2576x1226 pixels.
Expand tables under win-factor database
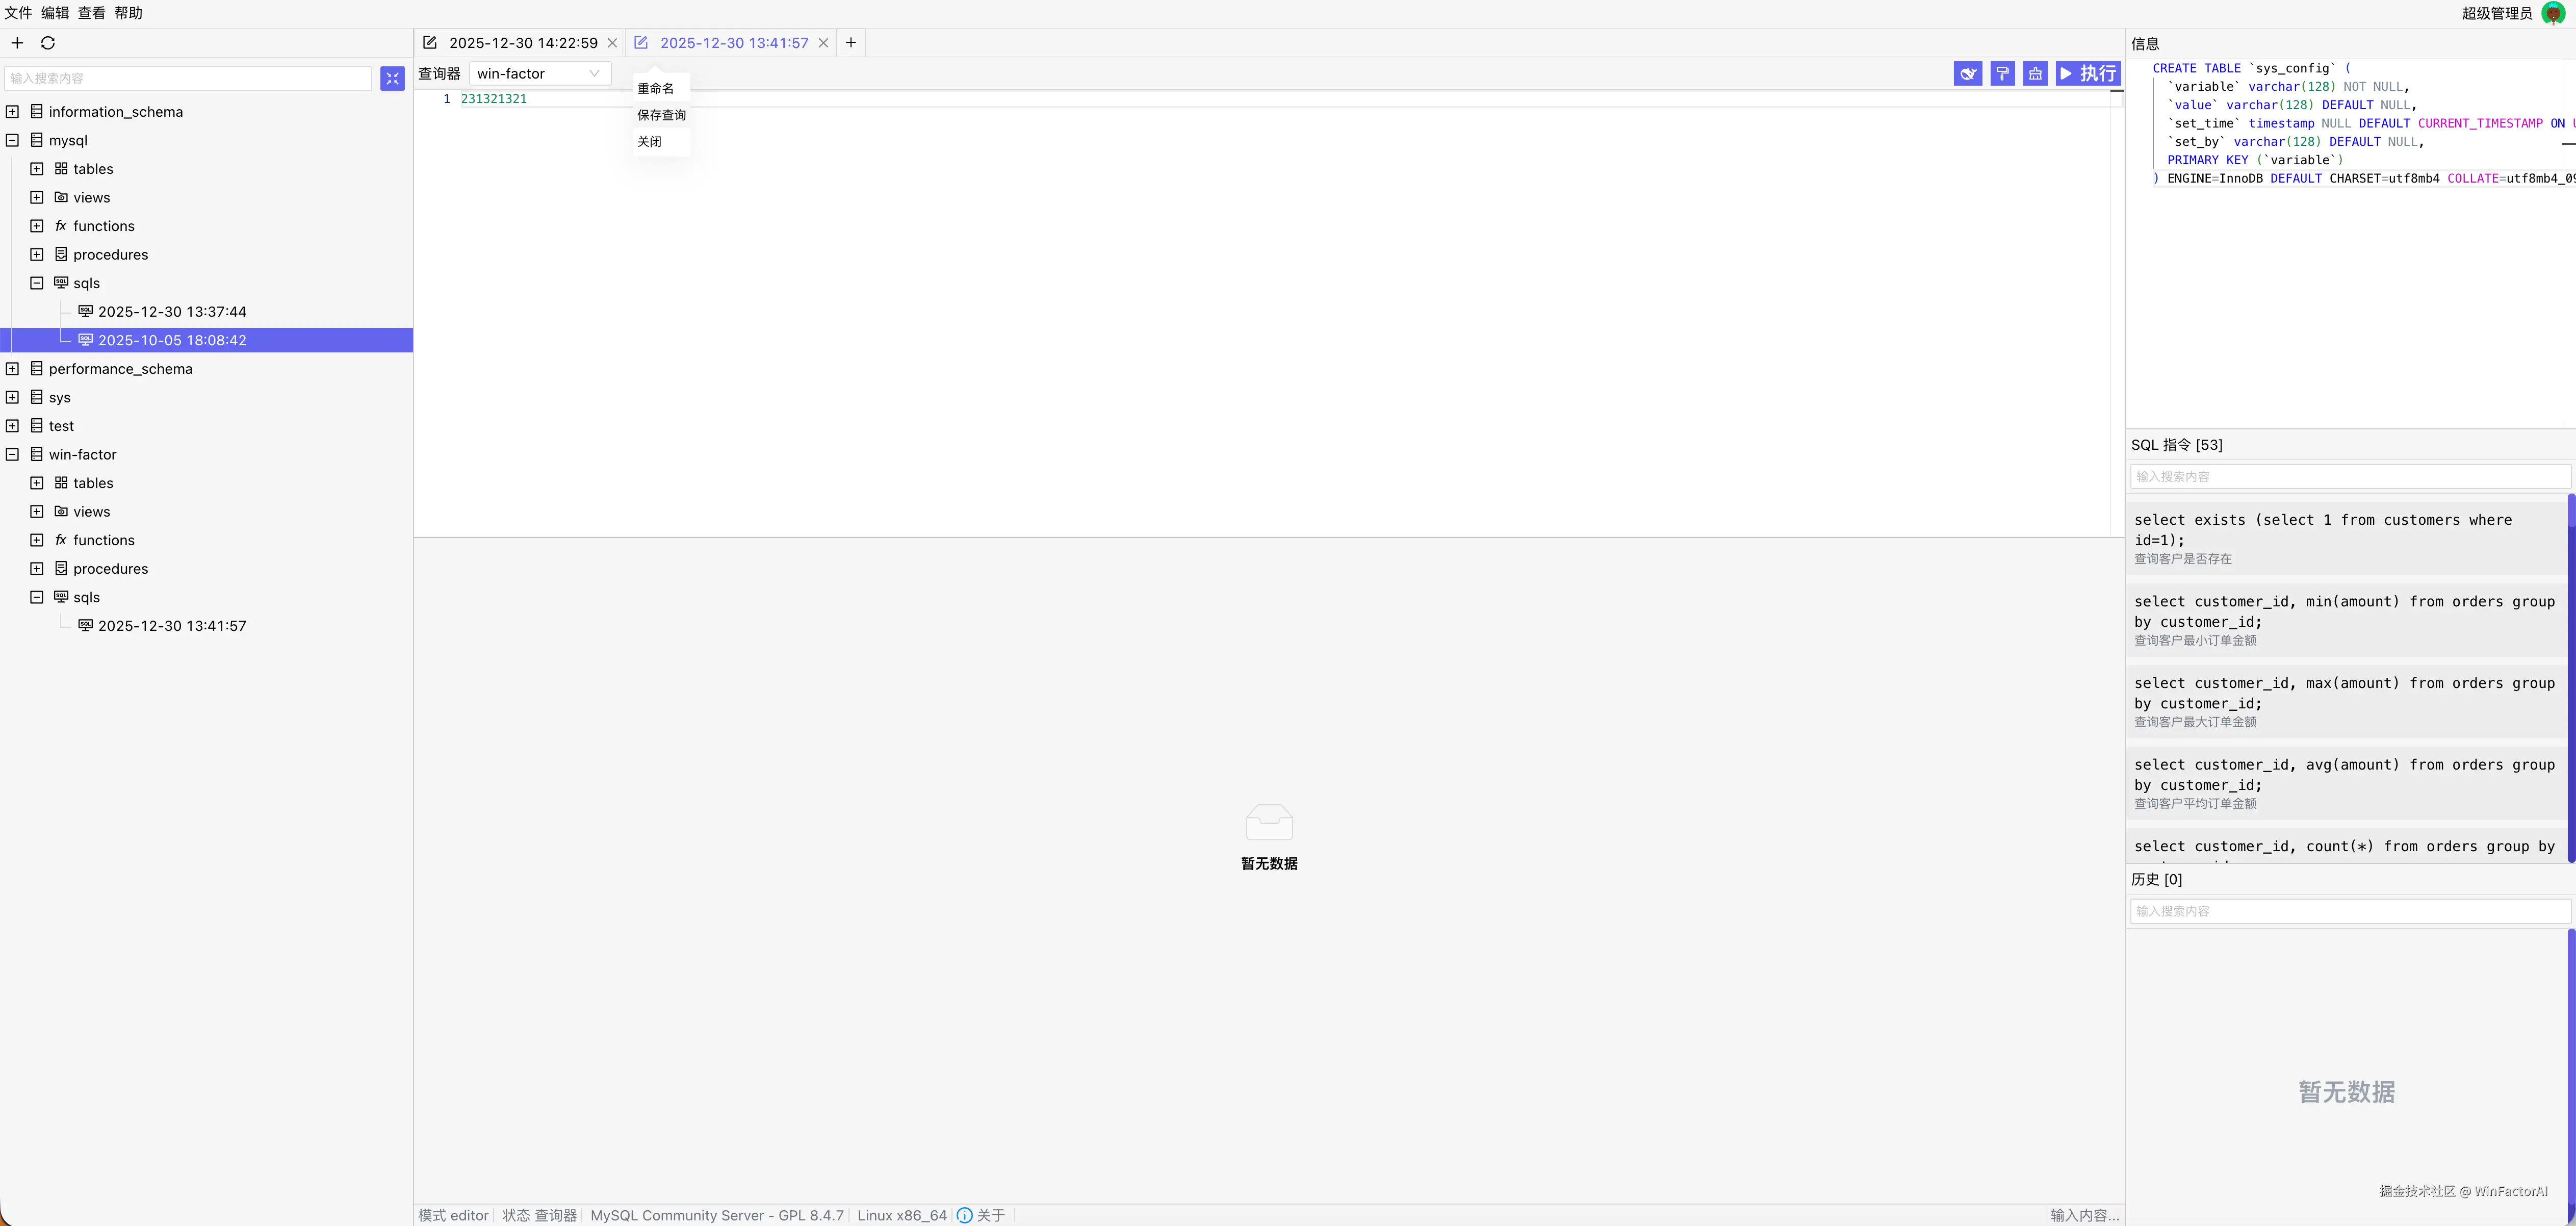click(x=37, y=483)
